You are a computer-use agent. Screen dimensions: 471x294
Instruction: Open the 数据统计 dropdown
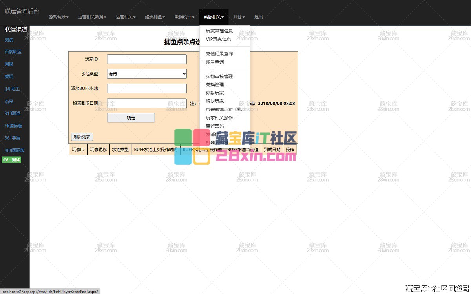click(x=184, y=17)
